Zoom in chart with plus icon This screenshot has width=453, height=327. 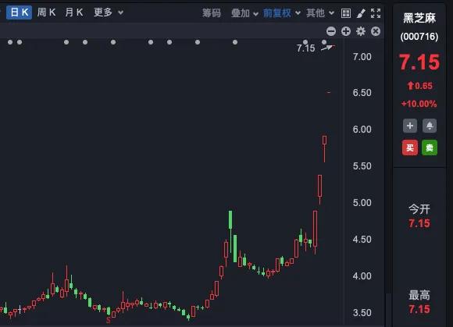point(346,31)
